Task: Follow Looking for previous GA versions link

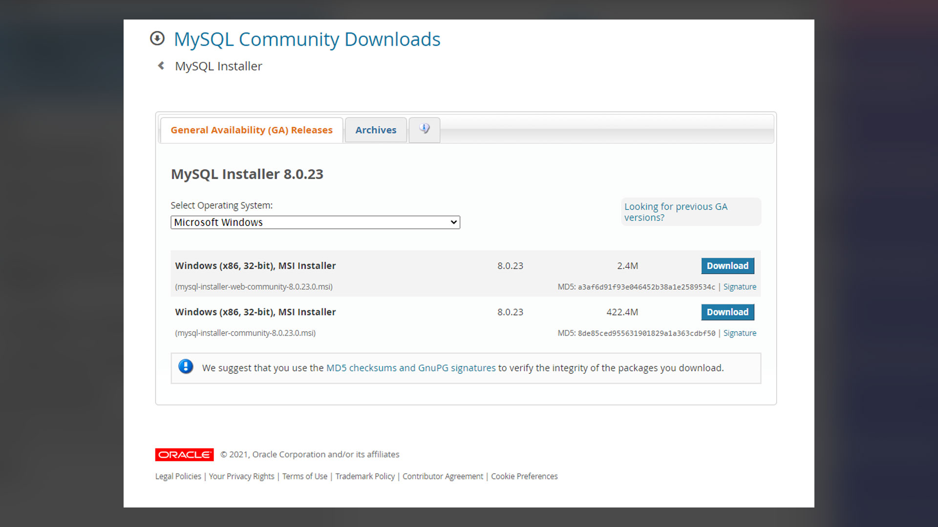Action: (676, 212)
